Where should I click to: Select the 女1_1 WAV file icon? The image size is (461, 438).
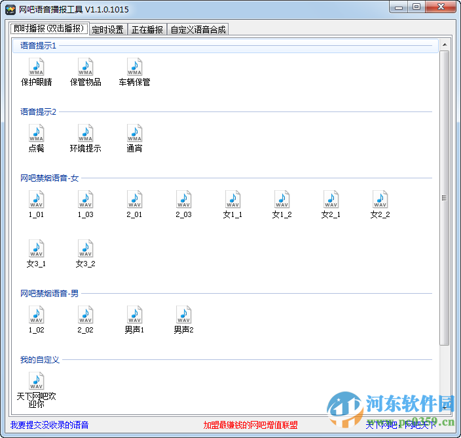232,199
